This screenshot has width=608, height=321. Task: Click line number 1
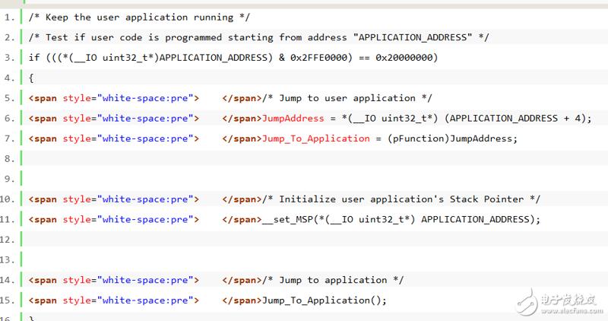click(9, 17)
